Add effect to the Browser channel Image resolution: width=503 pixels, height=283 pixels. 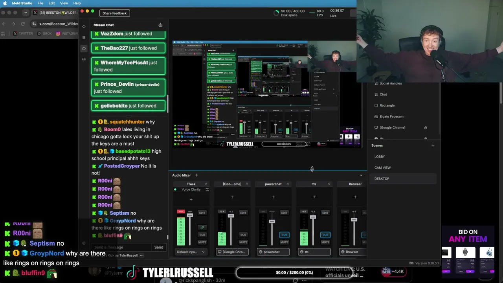[355, 197]
